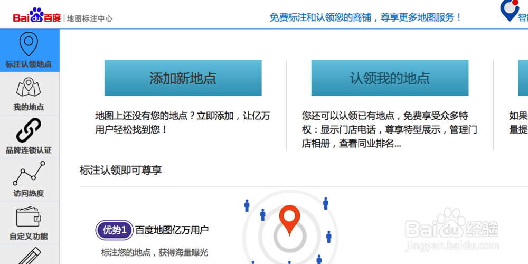
Task: Open the 访问热度 sidebar label
Action: tap(29, 194)
